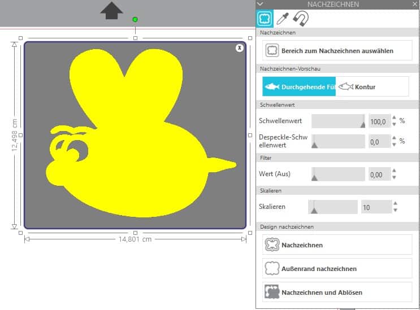The height and width of the screenshot is (310, 420).
Task: Click Nachzeichnen und Ablösen button
Action: point(337,292)
